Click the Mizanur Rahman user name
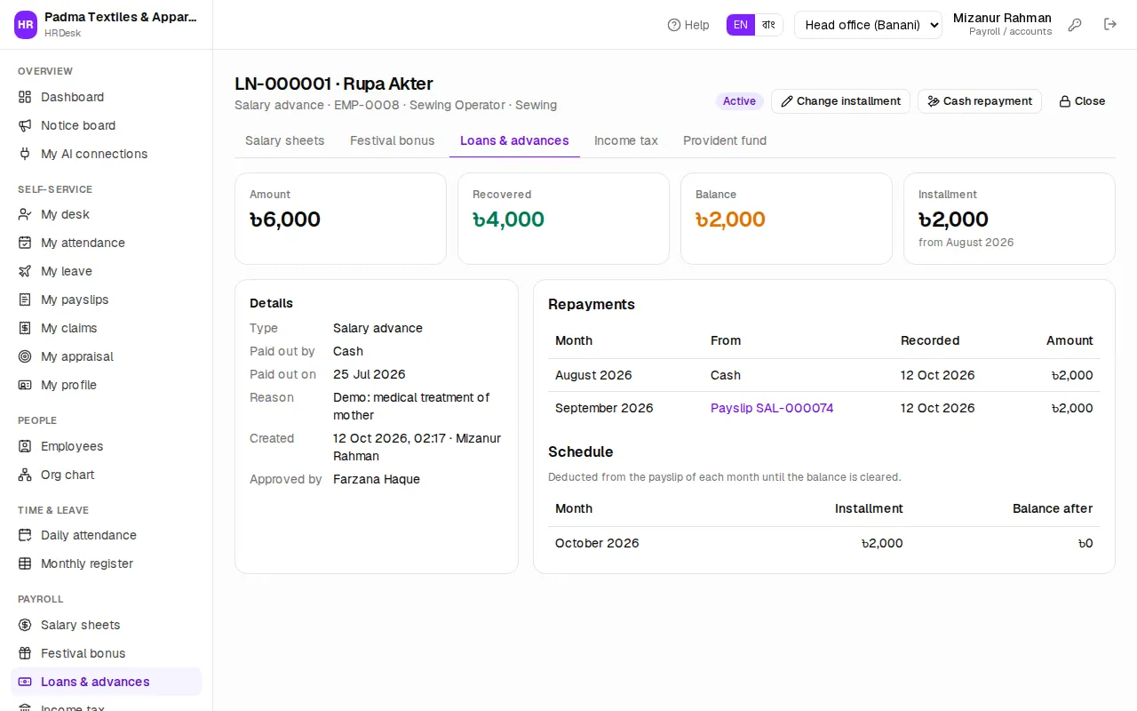 (1002, 18)
